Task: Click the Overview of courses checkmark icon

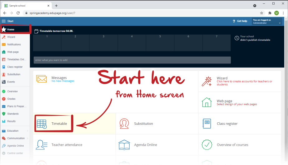Action: [x=207, y=145]
